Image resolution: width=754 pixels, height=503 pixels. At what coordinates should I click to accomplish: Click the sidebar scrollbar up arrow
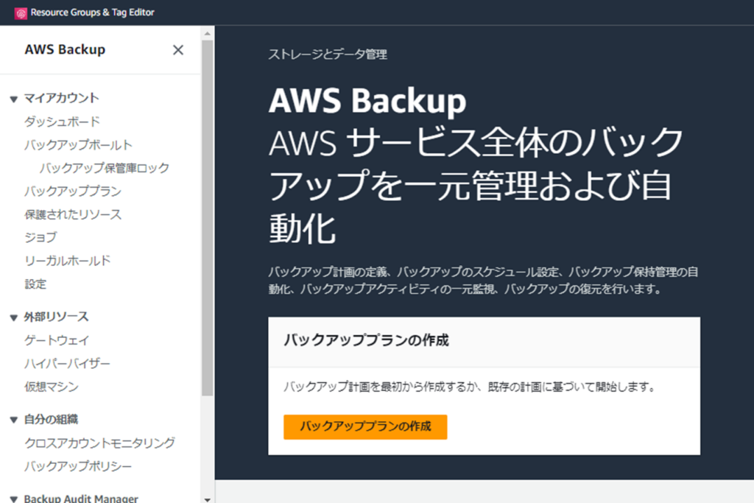tap(207, 34)
